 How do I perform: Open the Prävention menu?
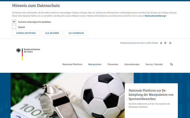click(113, 65)
